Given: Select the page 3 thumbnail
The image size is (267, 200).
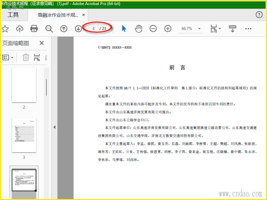Looking at the screenshot, I should (24, 135).
